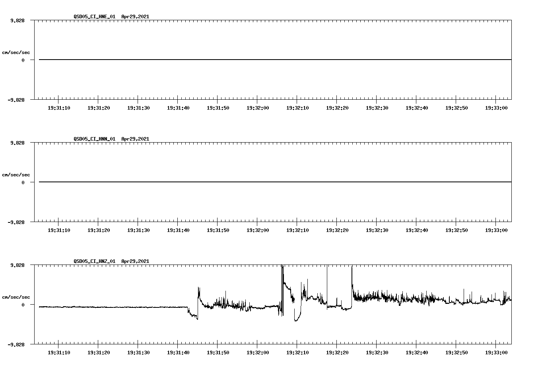Click the cm/sec/sec unit label on top plot
540x367 pixels.
click(16, 52)
